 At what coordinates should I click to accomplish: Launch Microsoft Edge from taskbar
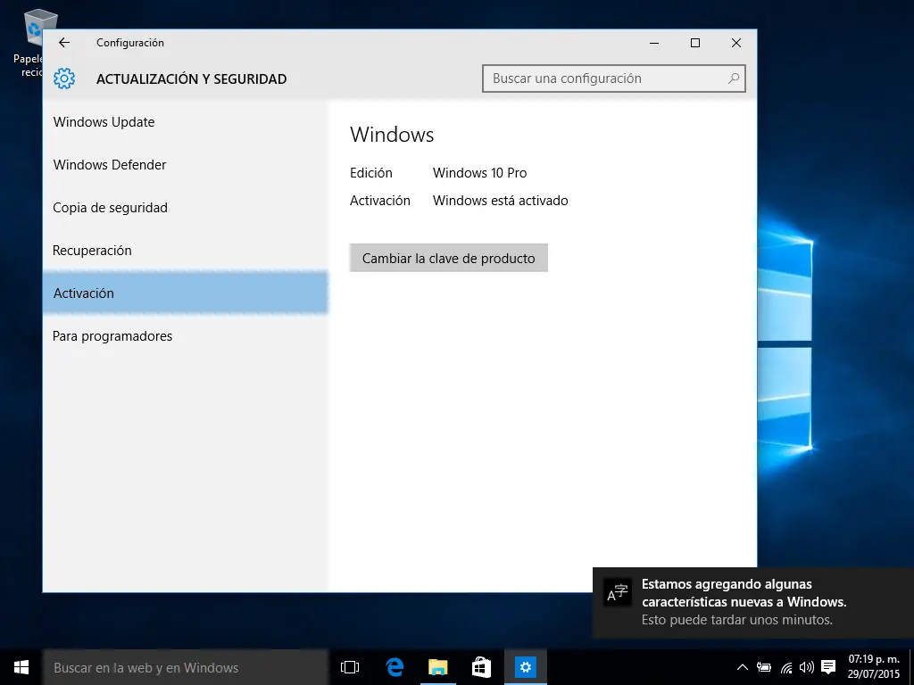(x=395, y=667)
